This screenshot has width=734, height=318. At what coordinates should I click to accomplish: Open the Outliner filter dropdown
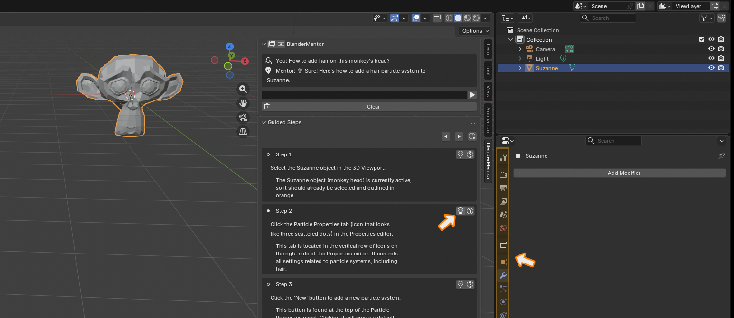click(707, 18)
